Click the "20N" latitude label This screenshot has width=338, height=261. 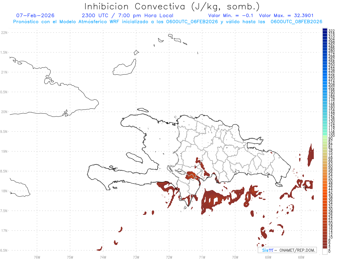click(x=4, y=112)
